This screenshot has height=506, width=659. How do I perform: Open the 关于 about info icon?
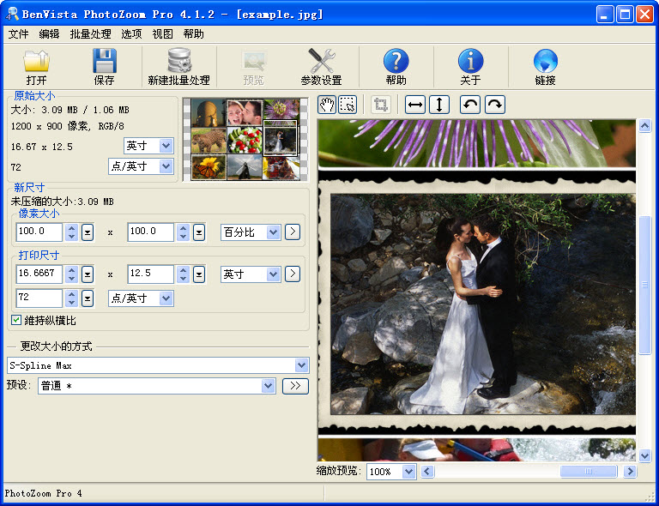coord(470,62)
